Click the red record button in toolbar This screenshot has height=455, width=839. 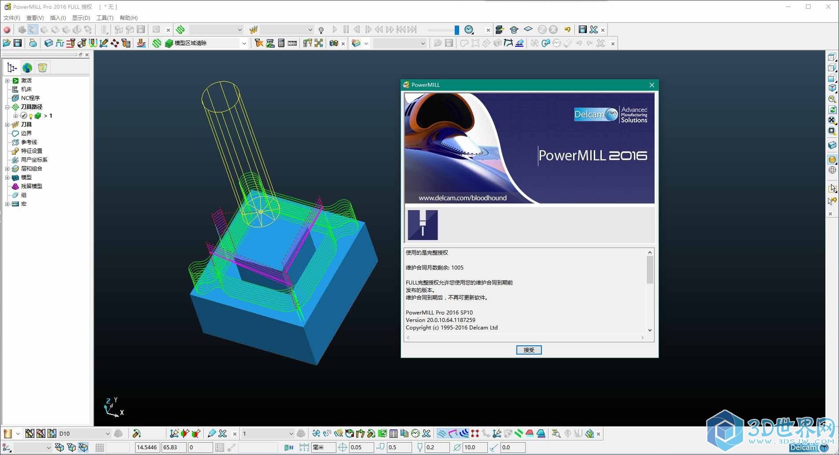tap(7, 30)
